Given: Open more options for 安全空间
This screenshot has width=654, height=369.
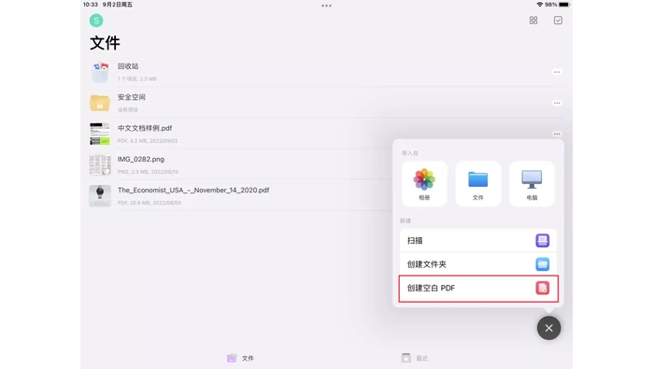Looking at the screenshot, I should [557, 103].
